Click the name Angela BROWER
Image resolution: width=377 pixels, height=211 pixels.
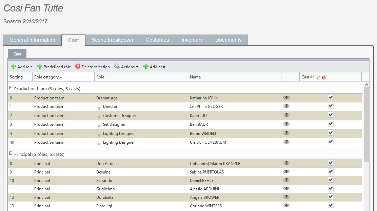click(x=205, y=197)
